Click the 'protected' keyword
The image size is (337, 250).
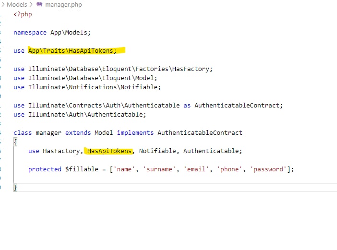(45, 169)
